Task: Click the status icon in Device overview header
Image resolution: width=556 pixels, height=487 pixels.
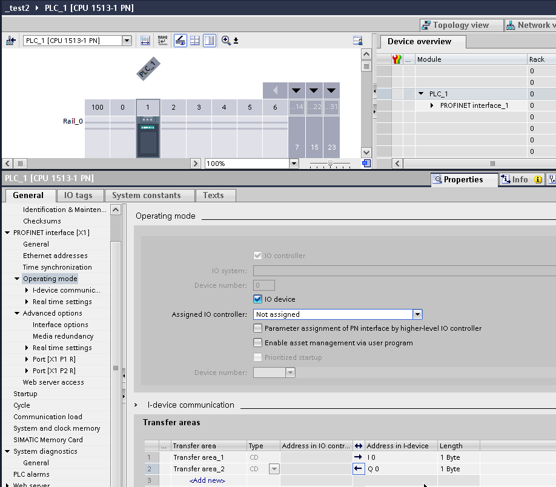Action: coord(397,59)
